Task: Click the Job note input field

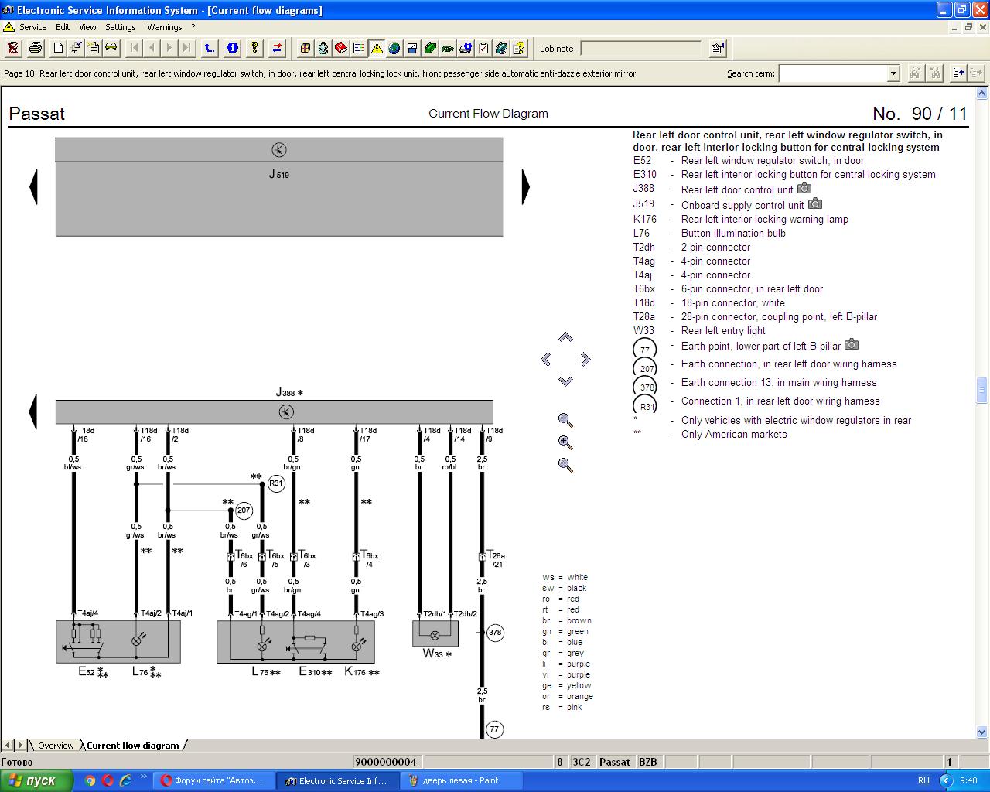Action: point(640,48)
